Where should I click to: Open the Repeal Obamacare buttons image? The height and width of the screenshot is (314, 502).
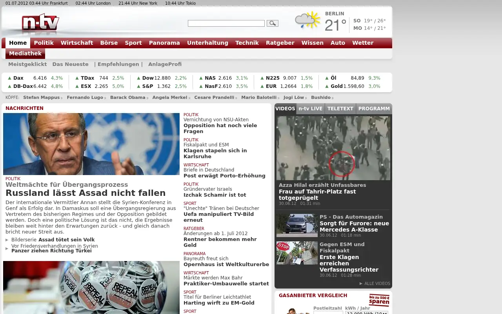[91, 287]
